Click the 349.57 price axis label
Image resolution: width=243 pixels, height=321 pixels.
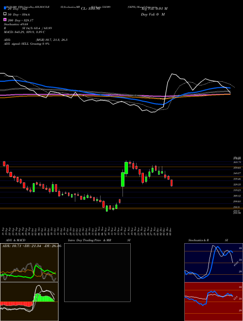[237, 173]
